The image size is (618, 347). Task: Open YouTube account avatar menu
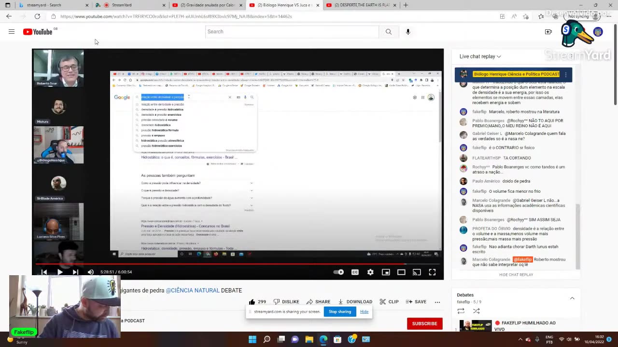click(598, 32)
